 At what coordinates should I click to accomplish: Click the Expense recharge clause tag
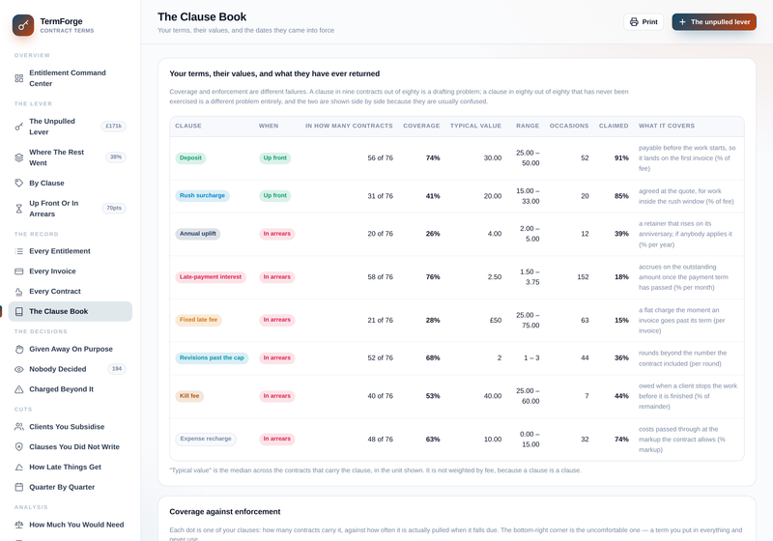[x=206, y=439]
